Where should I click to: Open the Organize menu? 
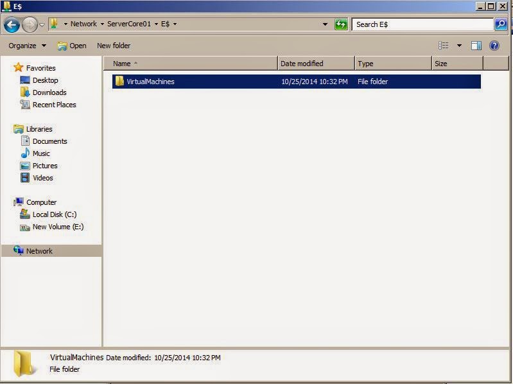(27, 46)
